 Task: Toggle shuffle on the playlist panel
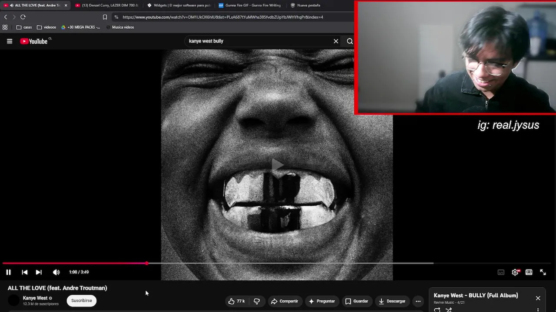449,309
